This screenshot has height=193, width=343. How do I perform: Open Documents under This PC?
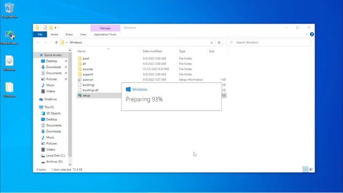coord(54,125)
